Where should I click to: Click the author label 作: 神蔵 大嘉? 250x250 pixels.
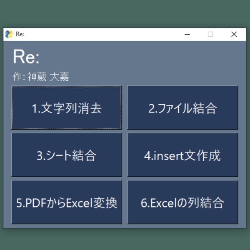41,77
